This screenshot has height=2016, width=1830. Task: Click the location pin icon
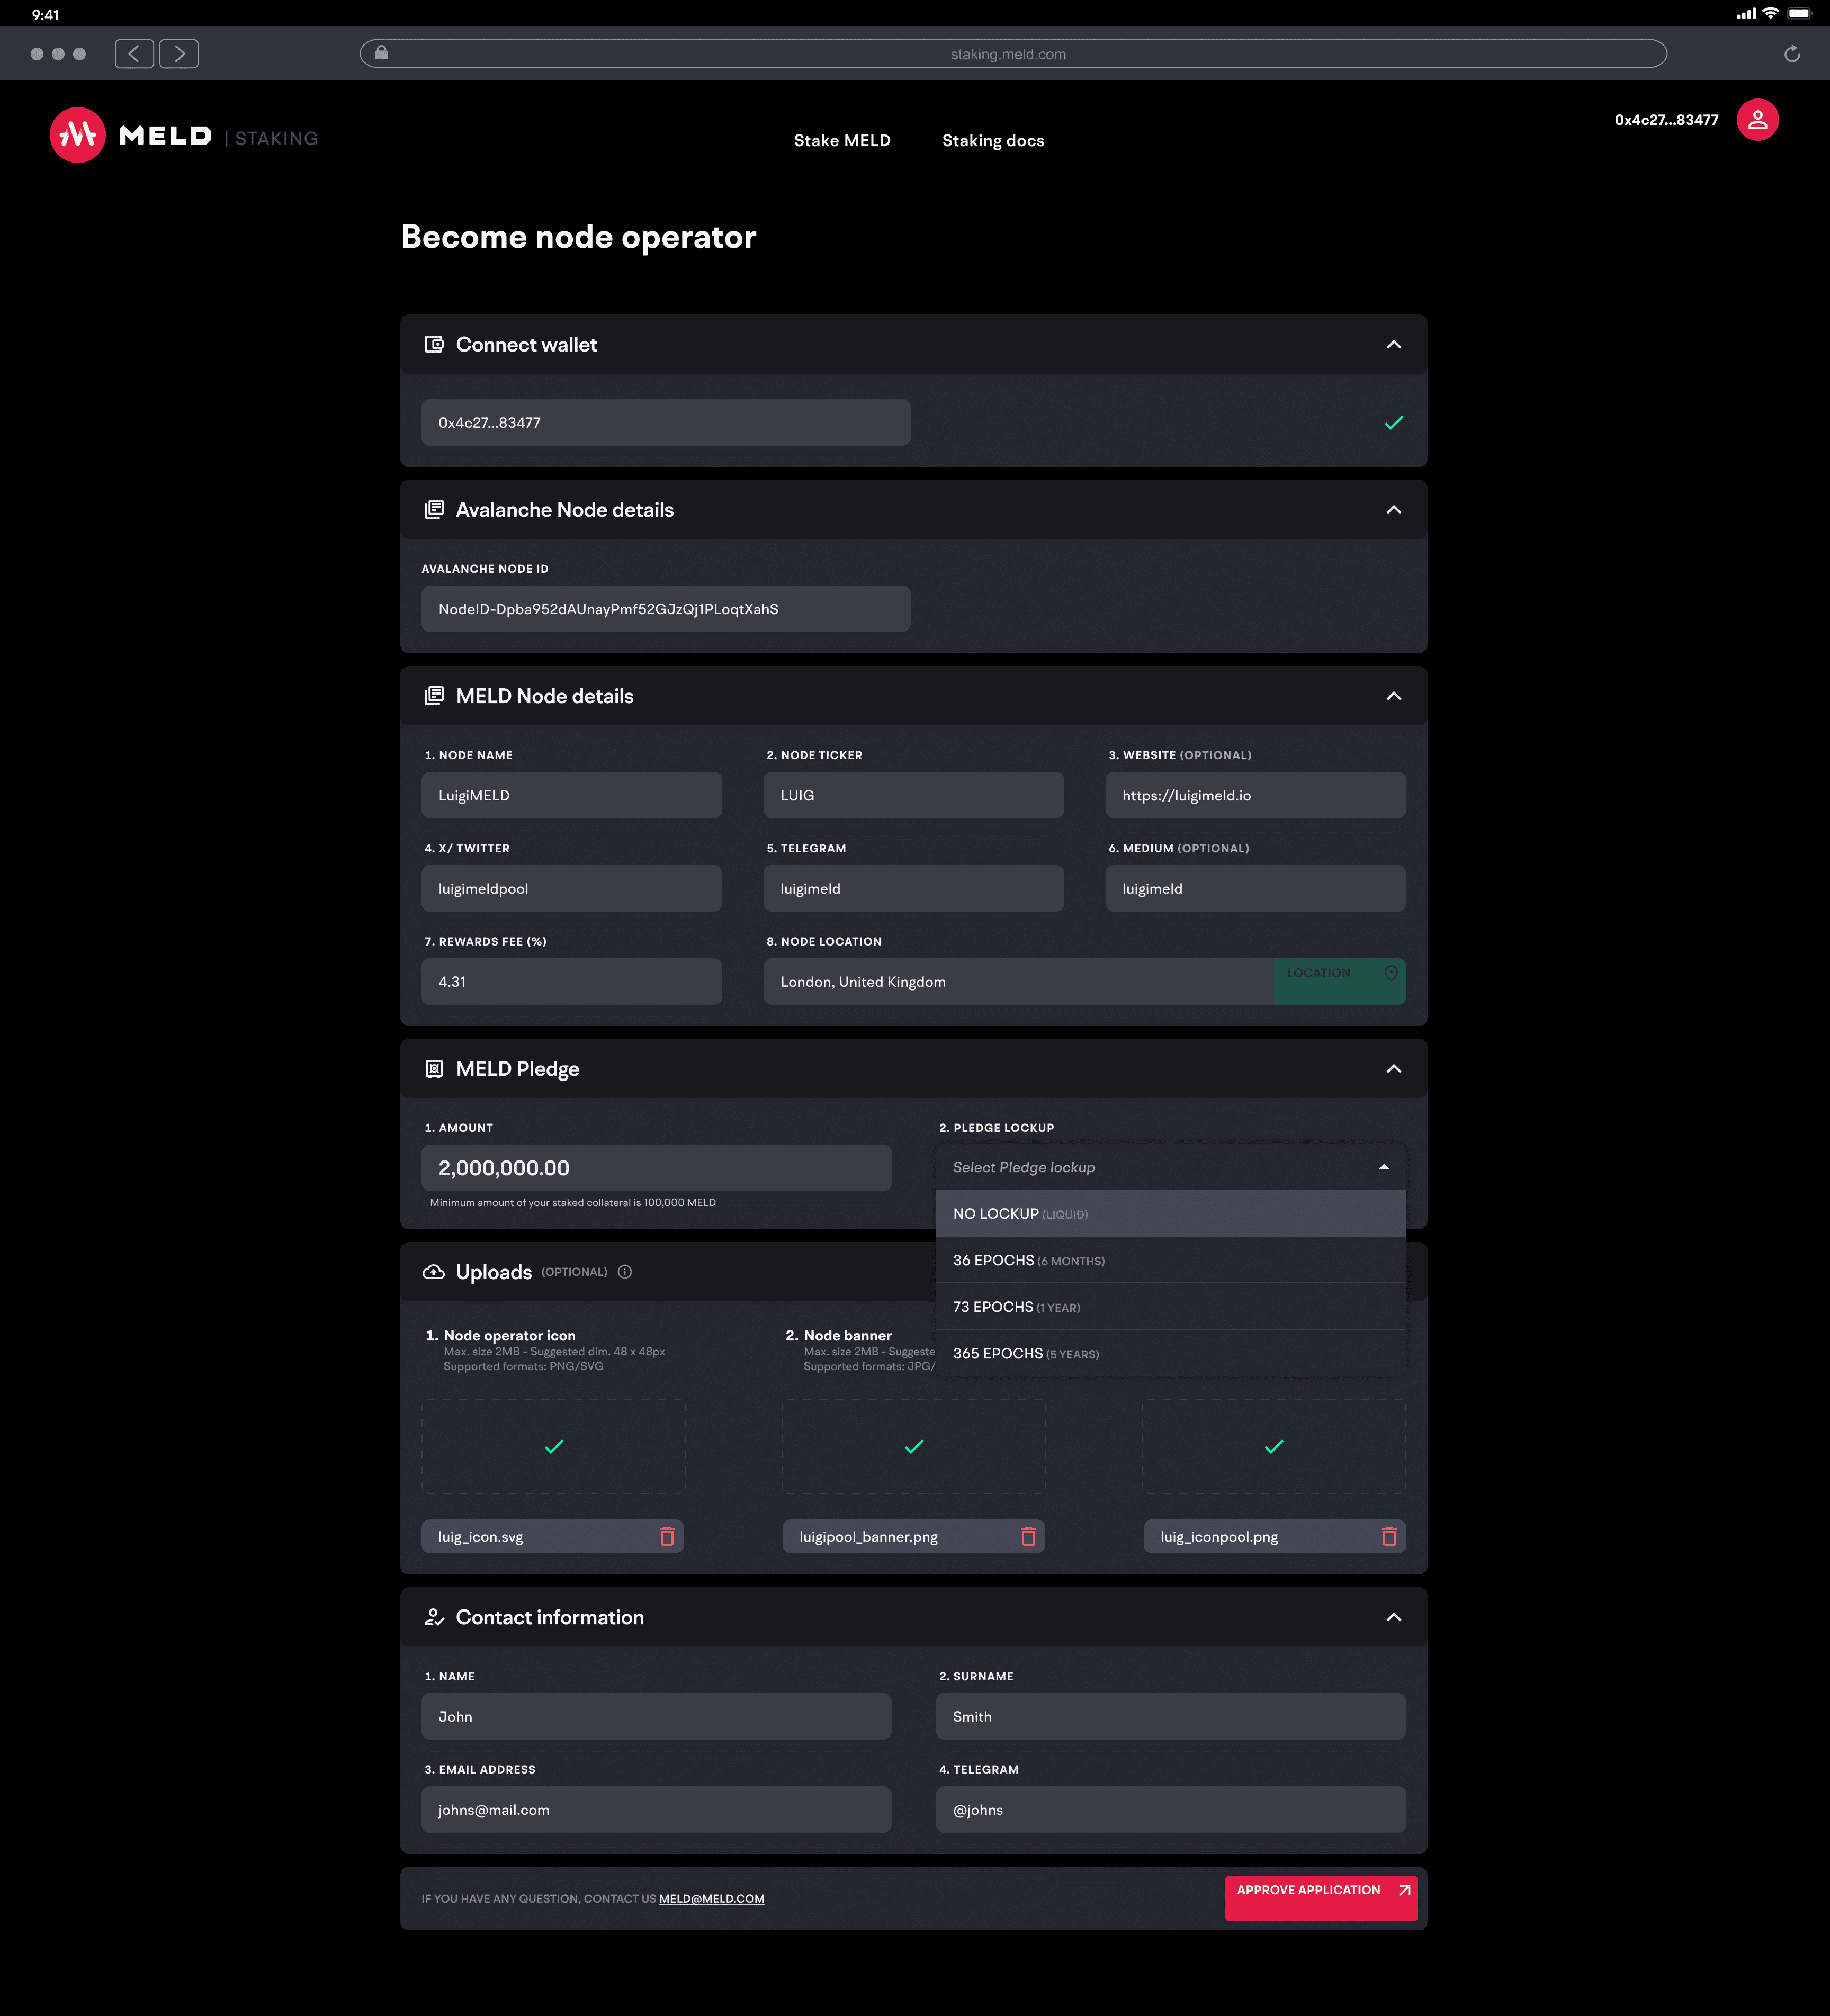tap(1390, 974)
